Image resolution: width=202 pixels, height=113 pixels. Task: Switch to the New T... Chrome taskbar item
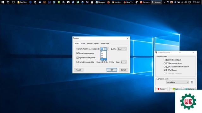tap(128, 2)
